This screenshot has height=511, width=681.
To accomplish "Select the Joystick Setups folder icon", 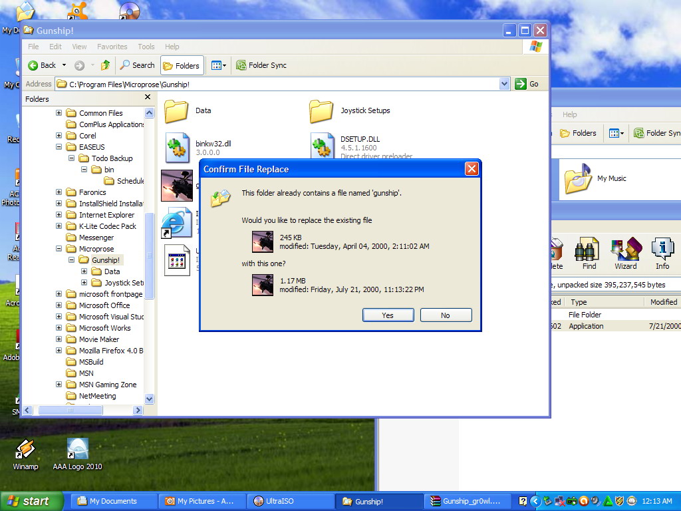I will (x=321, y=111).
